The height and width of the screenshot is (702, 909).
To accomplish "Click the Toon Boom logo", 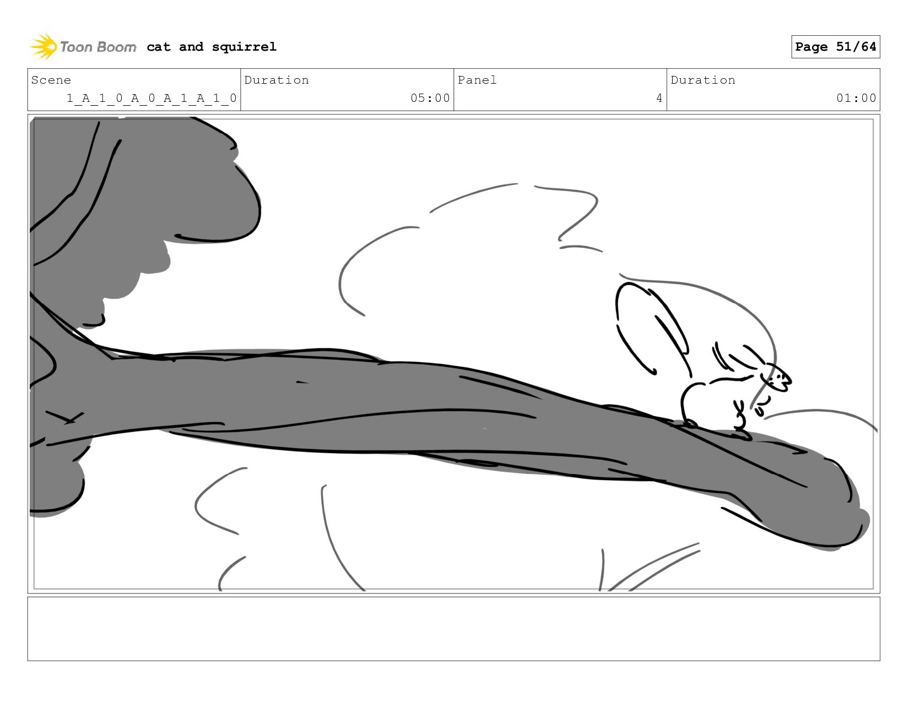I will click(83, 47).
